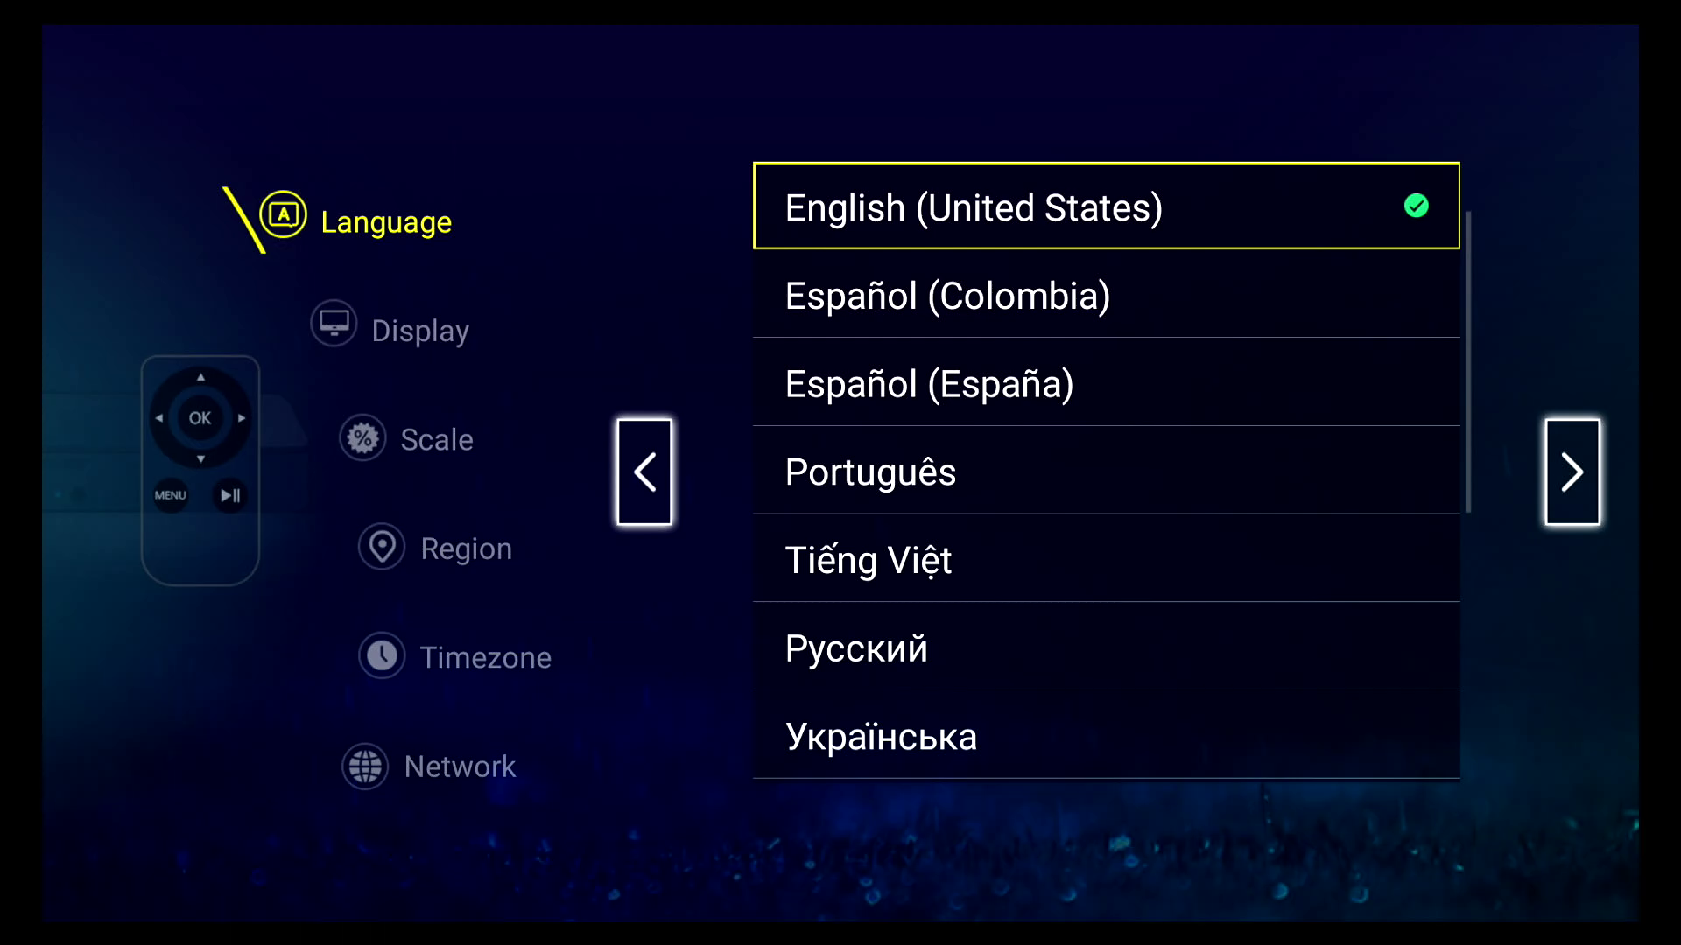Click green checkmark beside English (United States)

pyautogui.click(x=1416, y=206)
